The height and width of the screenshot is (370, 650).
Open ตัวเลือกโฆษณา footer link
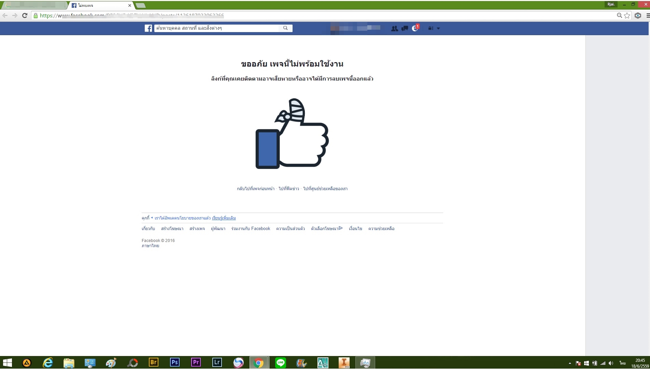(327, 229)
